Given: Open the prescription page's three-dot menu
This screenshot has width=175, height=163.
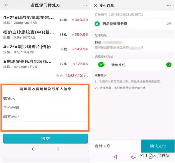Looking at the screenshot, I should click(x=85, y=5).
